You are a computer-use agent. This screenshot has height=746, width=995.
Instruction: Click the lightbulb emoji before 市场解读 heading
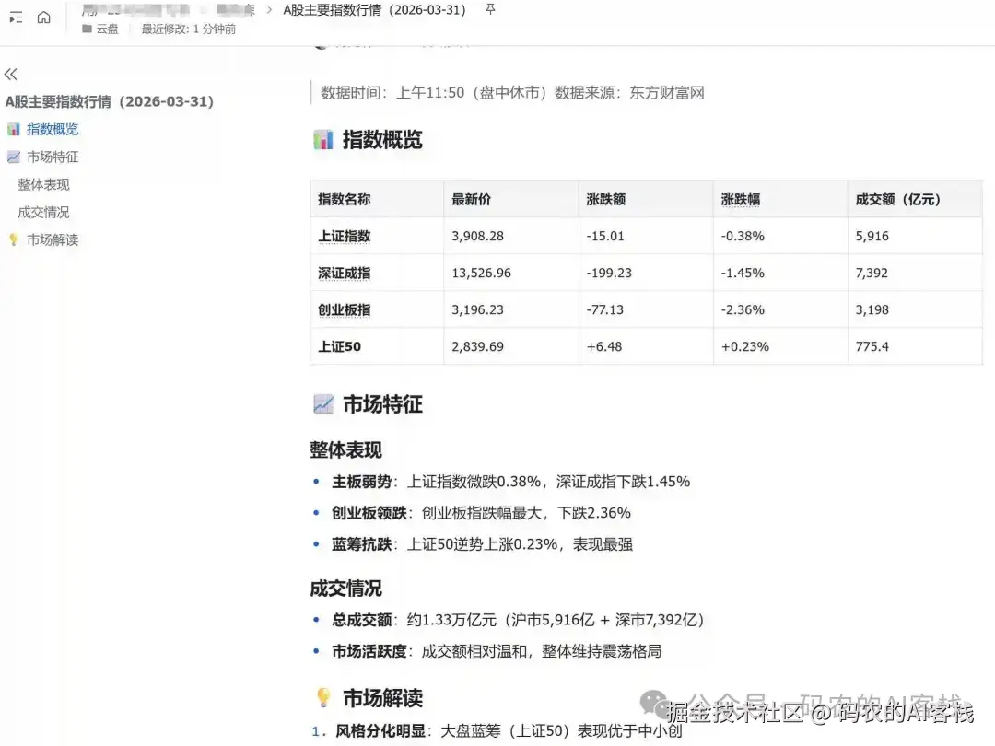323,698
